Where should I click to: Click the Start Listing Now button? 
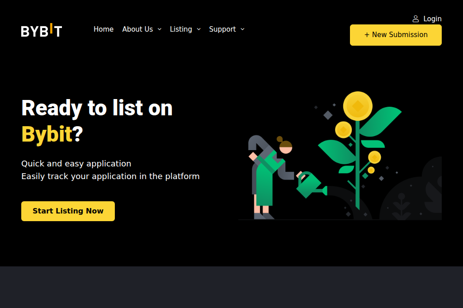68,211
